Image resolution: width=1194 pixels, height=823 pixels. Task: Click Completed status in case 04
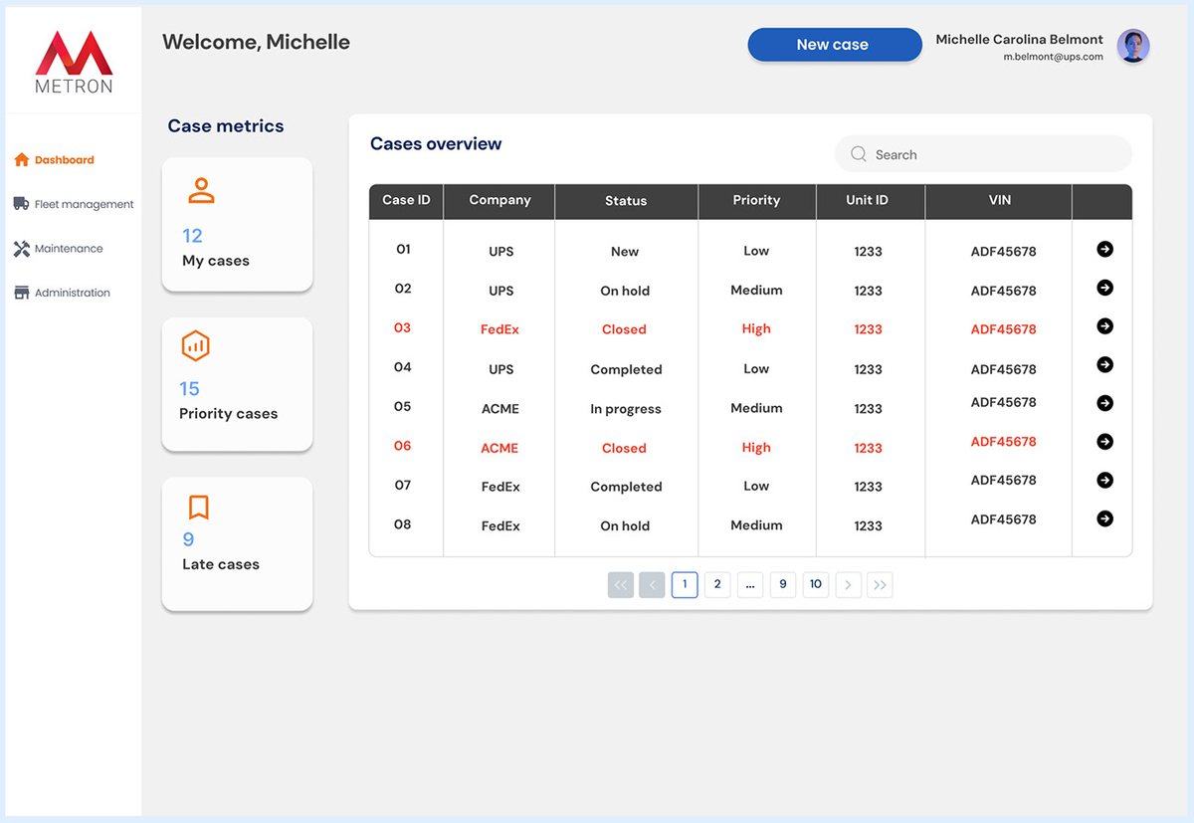[x=626, y=369]
